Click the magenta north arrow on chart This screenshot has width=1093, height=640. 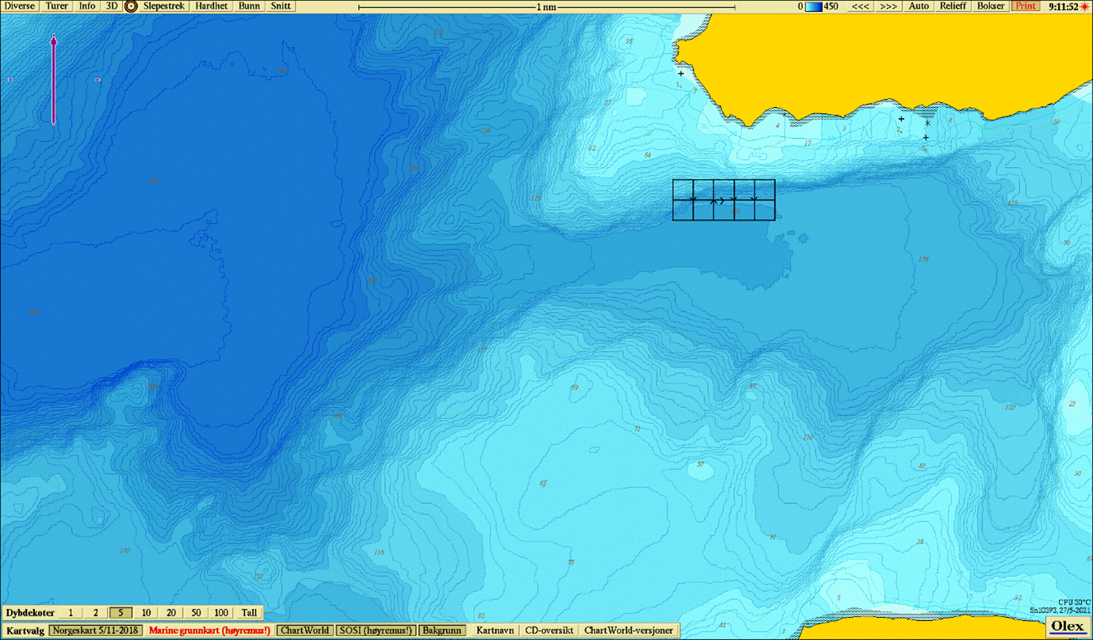coord(53,79)
